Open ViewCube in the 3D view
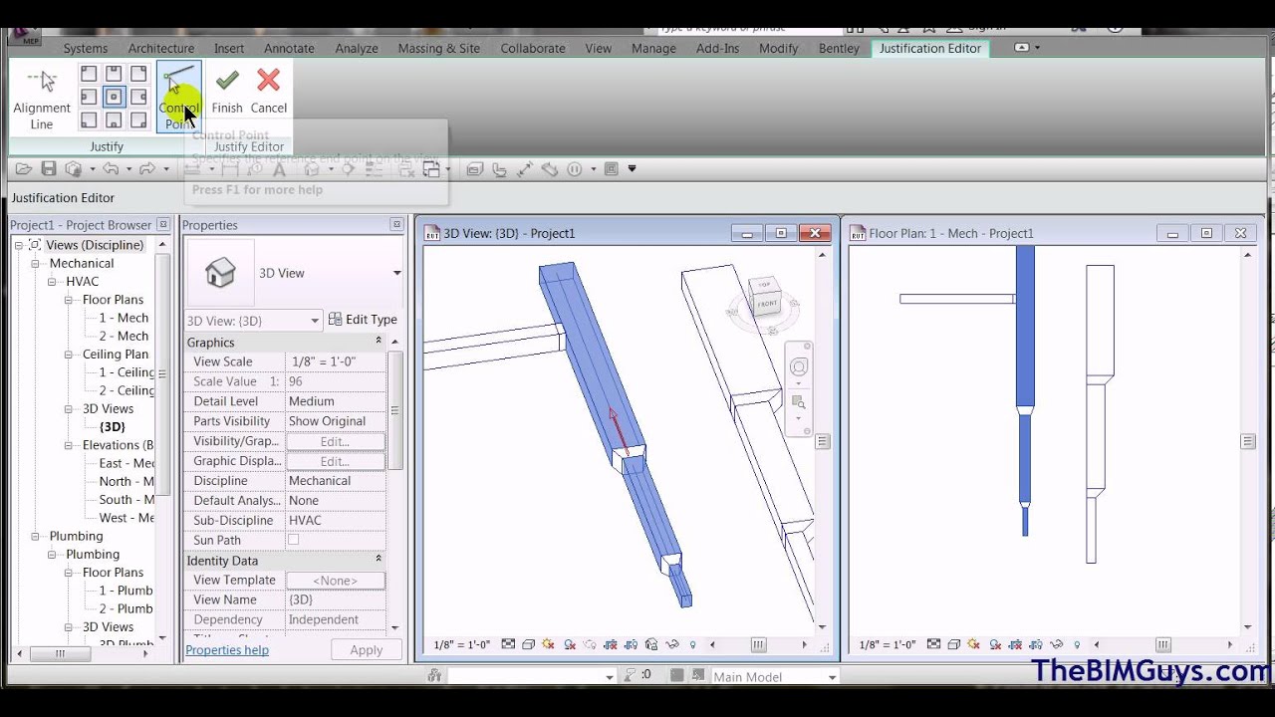 (765, 295)
